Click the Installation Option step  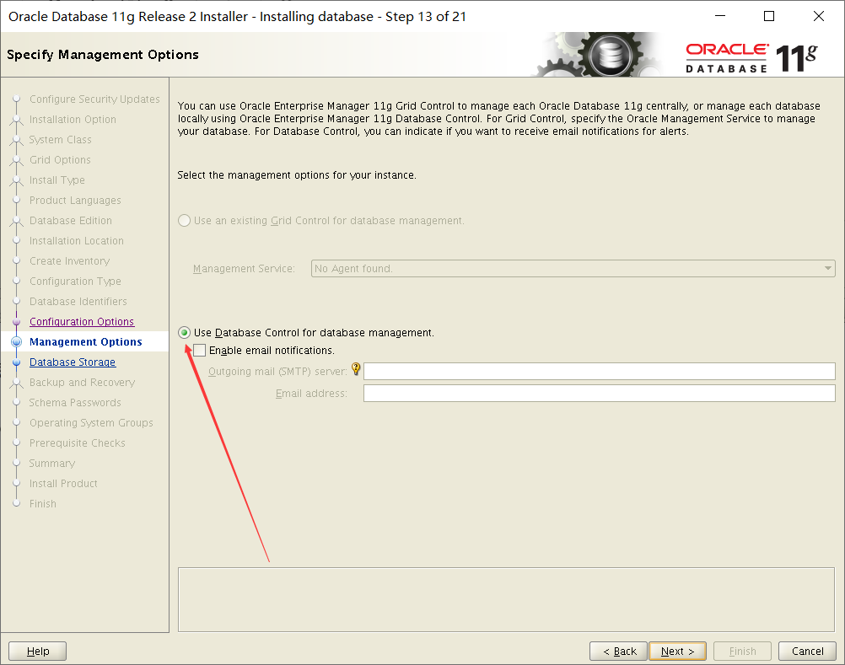(73, 119)
